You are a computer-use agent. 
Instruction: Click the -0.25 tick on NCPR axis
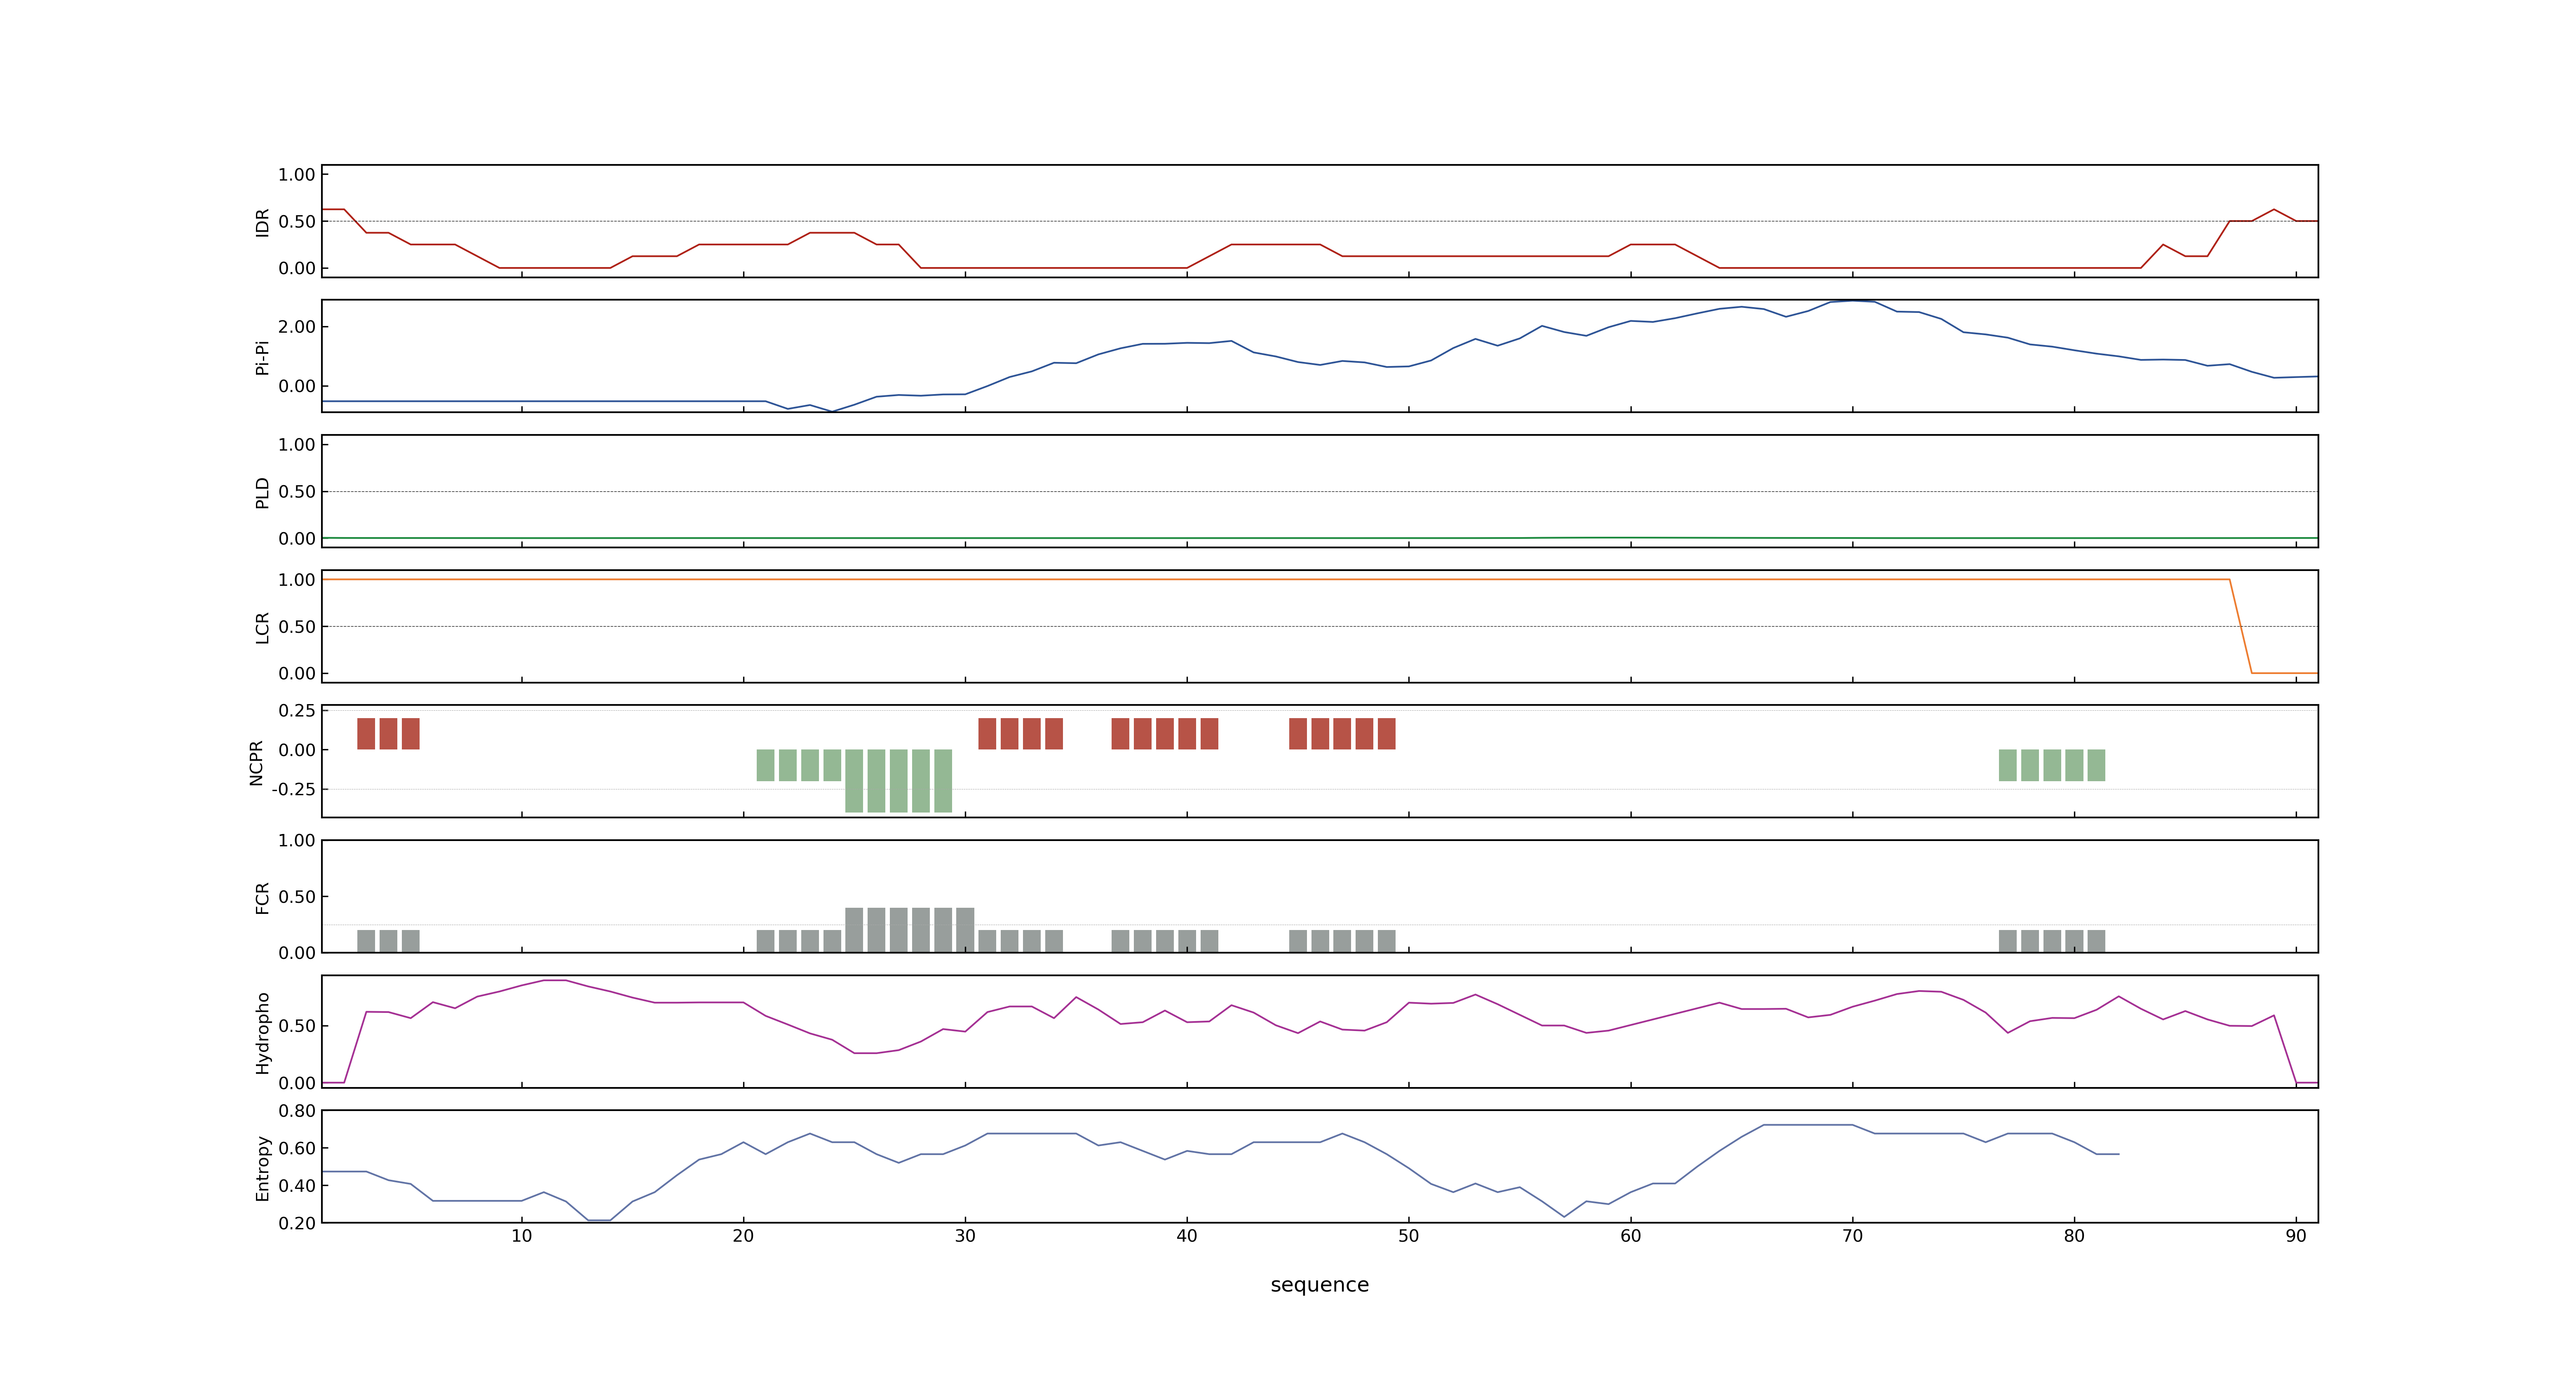(x=293, y=789)
